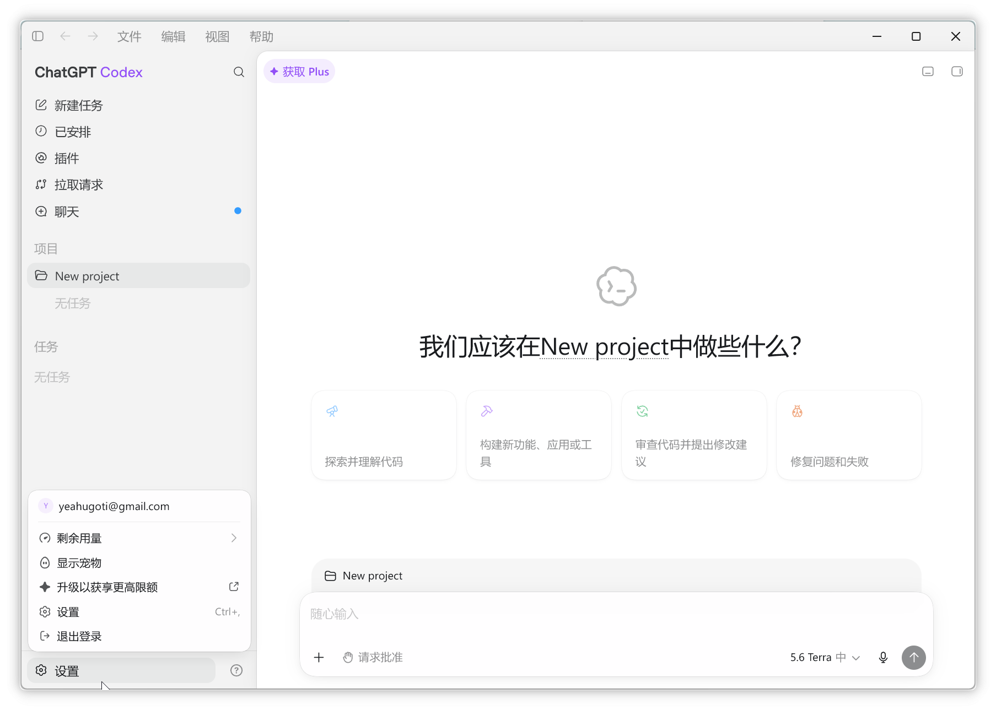Click the help question mark icon
Image resolution: width=996 pixels, height=710 pixels.
click(x=236, y=670)
